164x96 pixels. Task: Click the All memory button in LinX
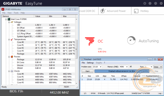point(131,67)
